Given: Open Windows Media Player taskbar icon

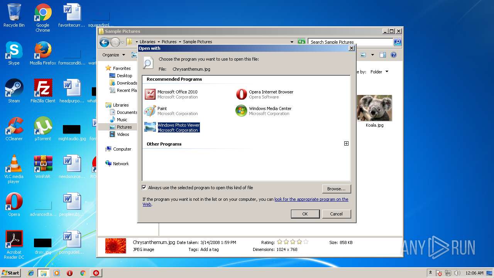Looking at the screenshot, I should [x=57, y=273].
